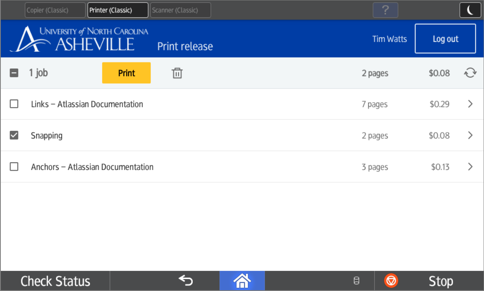Open Check Status panel

point(55,281)
